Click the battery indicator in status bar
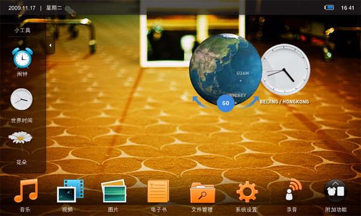Viewport: 361px width, 216px height. (x=329, y=8)
